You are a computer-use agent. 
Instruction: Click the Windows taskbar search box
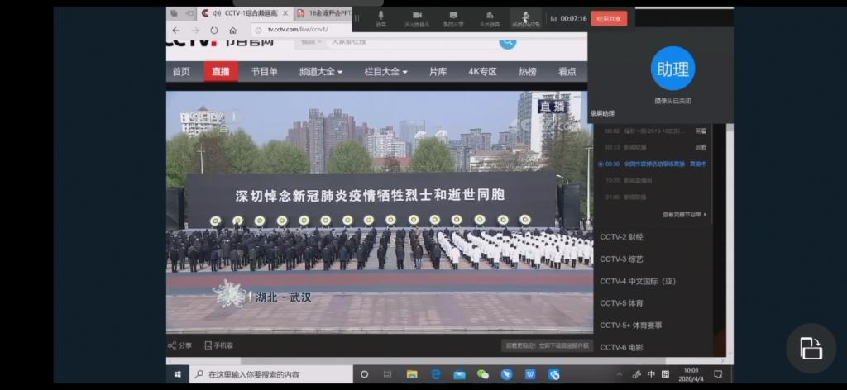272,374
